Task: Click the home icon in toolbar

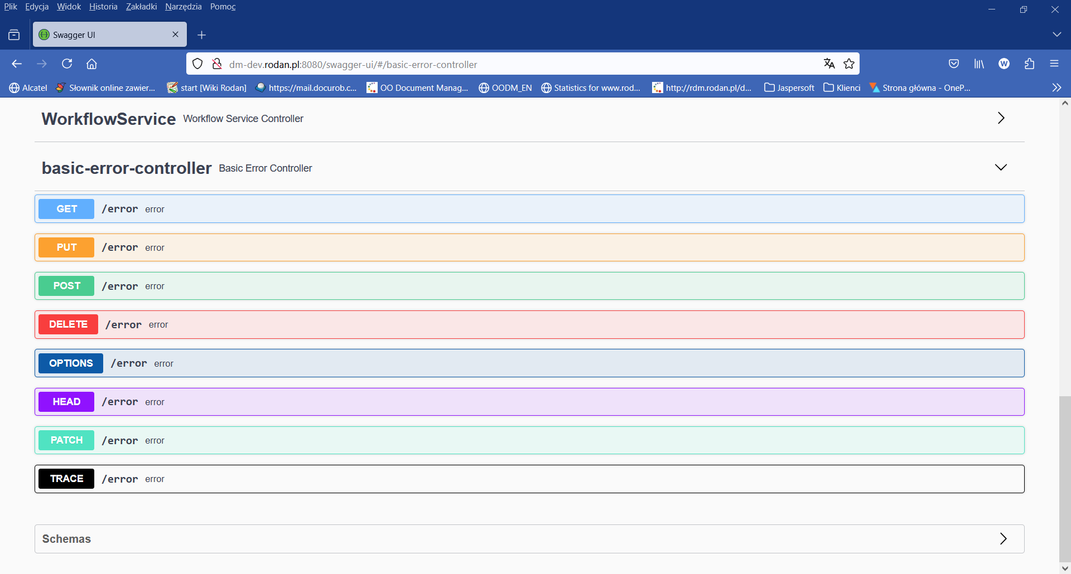Action: pos(91,64)
